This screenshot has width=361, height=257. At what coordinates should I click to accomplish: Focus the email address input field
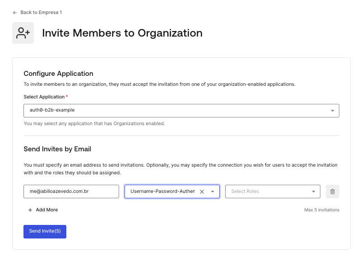[x=71, y=192]
